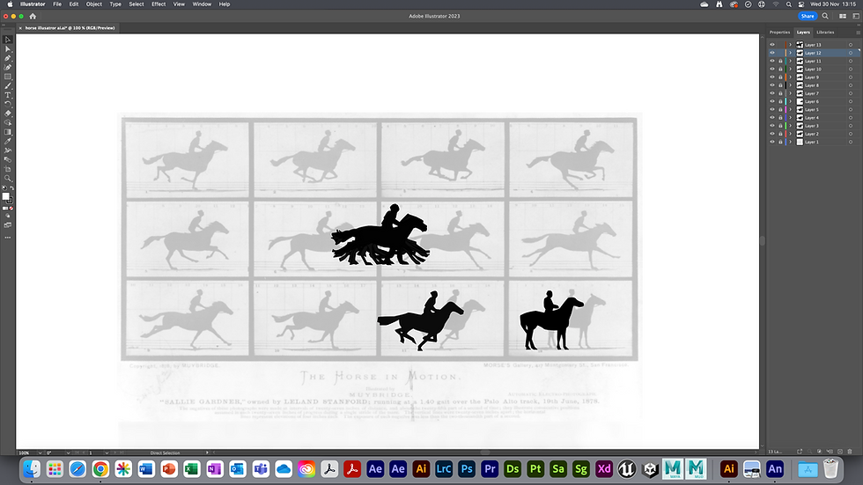
Task: Select the Zoom magnifier tool
Action: click(x=8, y=178)
